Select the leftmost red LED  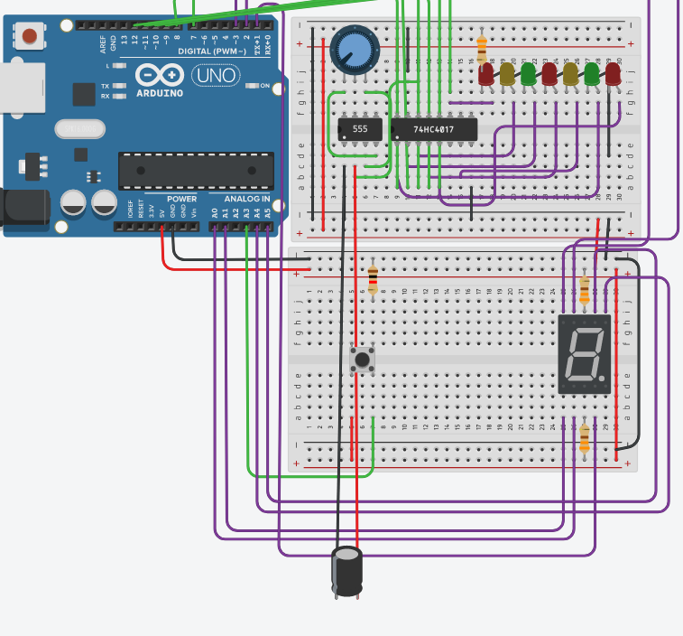(486, 74)
